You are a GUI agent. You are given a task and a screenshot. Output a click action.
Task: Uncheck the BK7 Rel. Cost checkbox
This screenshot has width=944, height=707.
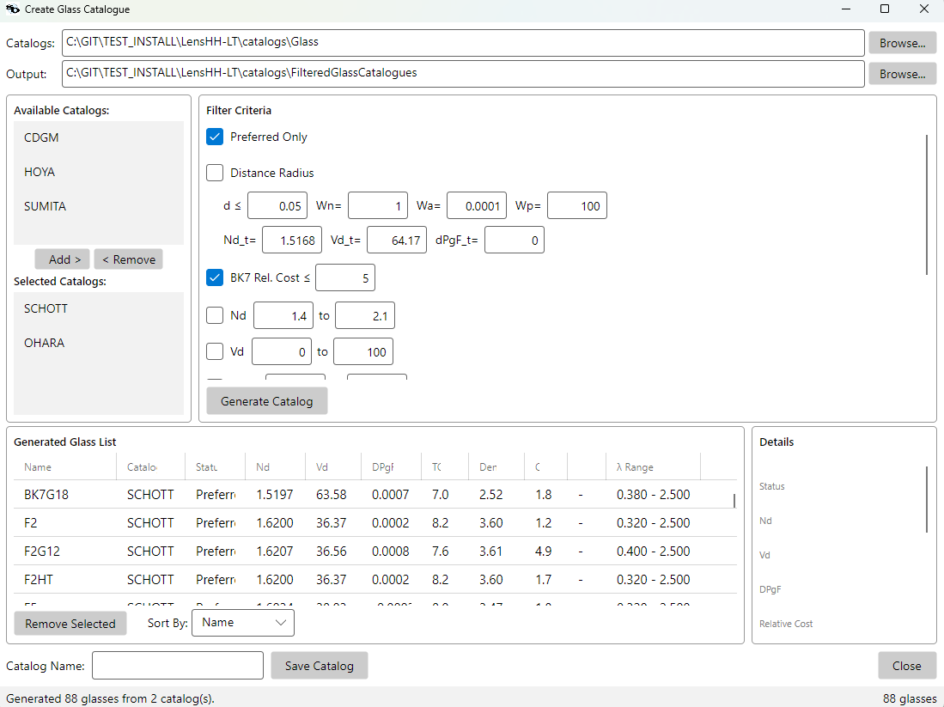click(x=215, y=277)
